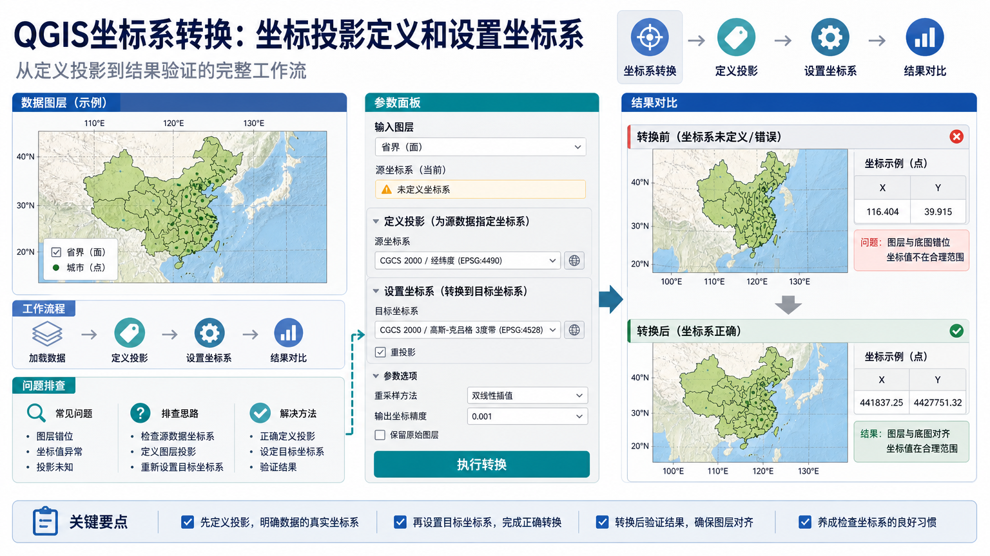This screenshot has width=990, height=556.
Task: Click the green 城市（点）legend dot
Action: tap(56, 268)
